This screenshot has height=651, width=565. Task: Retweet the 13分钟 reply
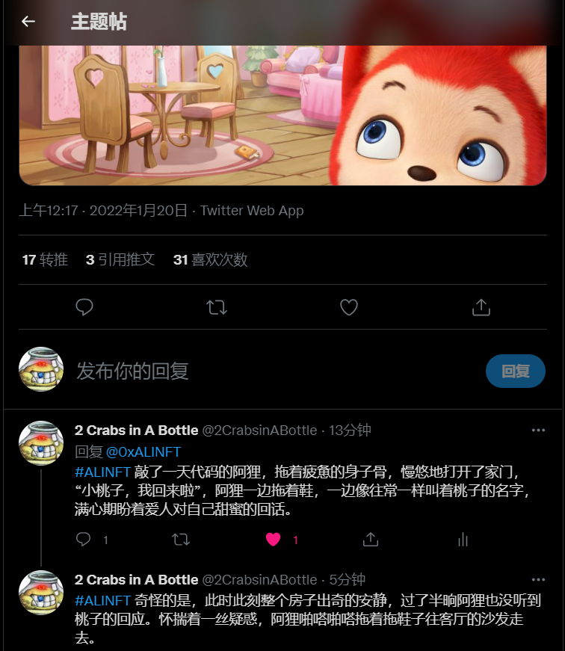pos(181,540)
